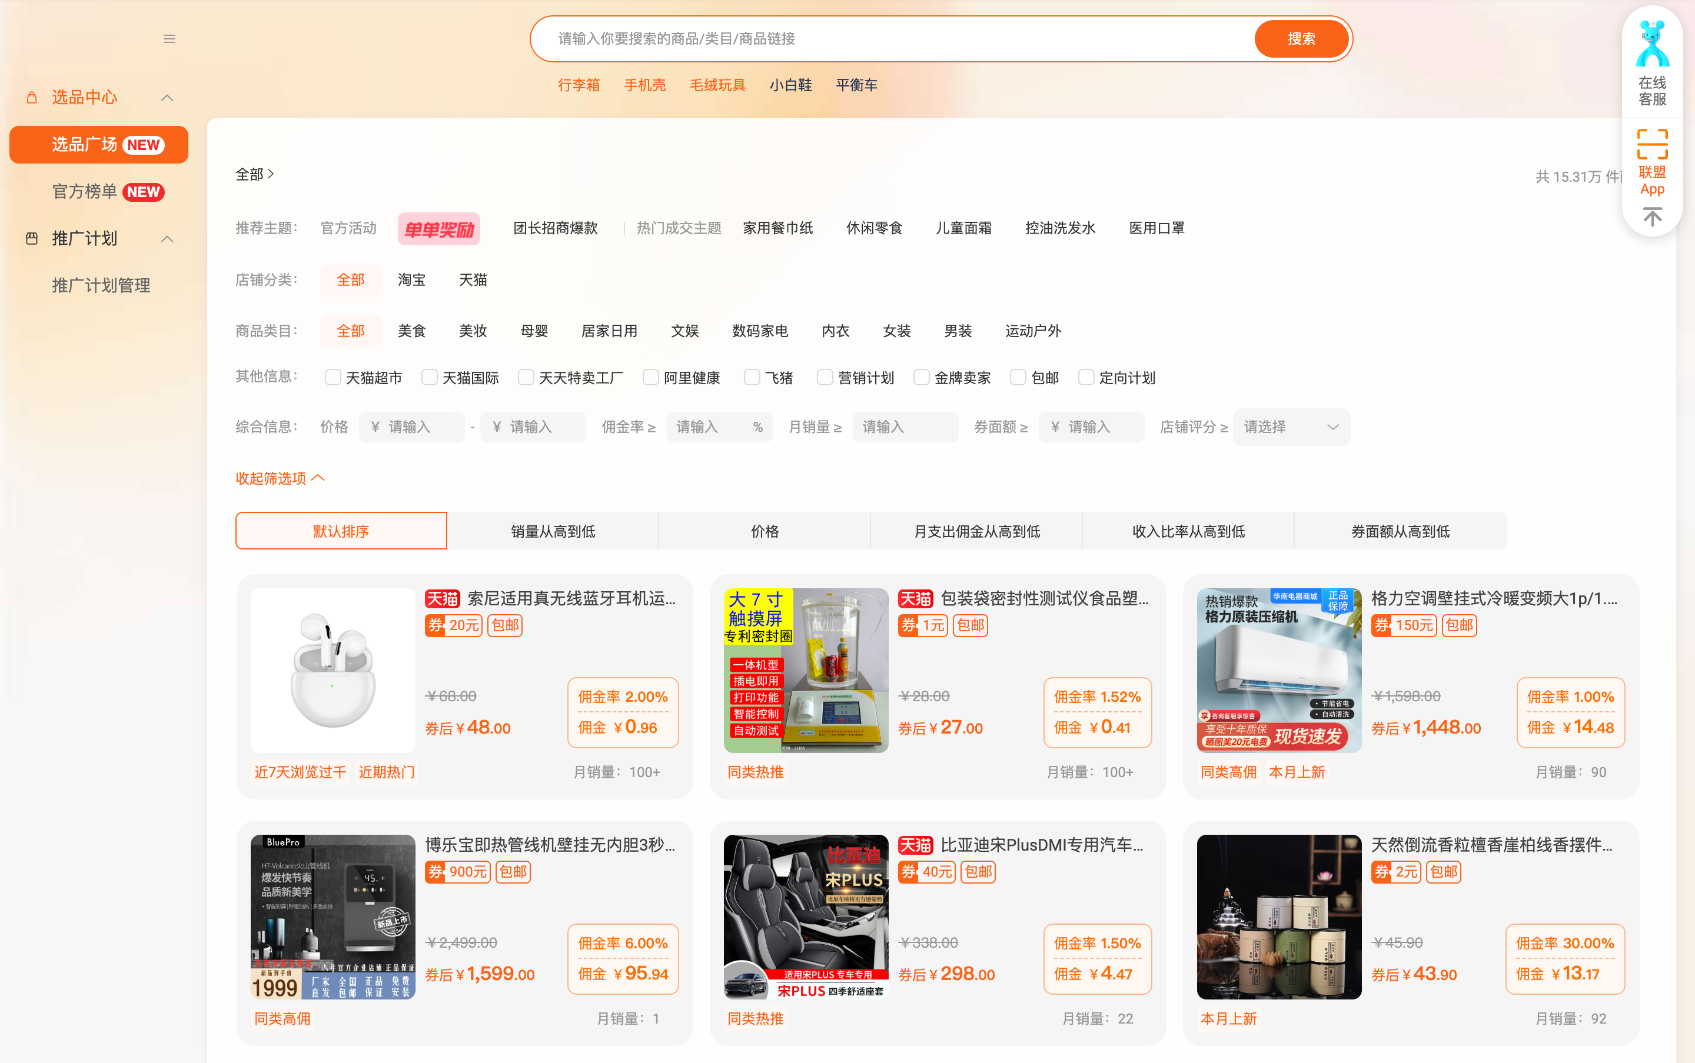Choose the 团长招商爆款 theme
Viewport: 1695px width, 1063px height.
[555, 228]
